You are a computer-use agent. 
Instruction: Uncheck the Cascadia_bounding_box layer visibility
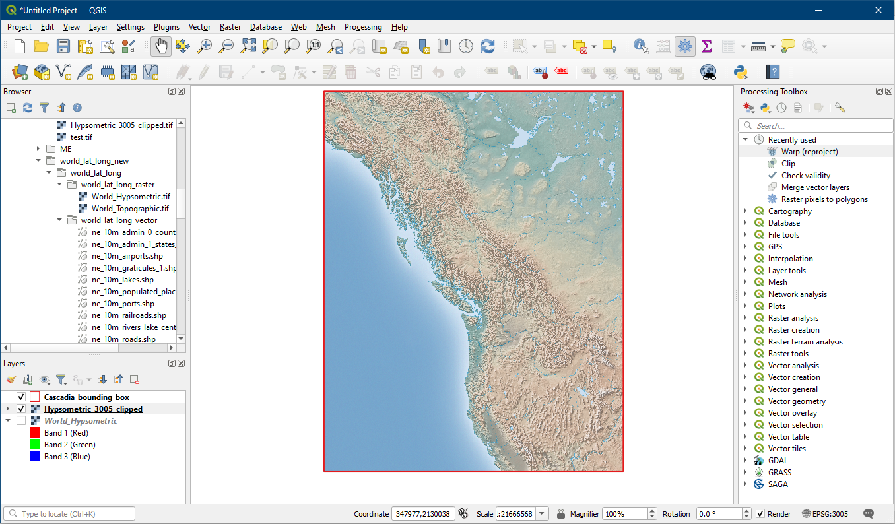pos(21,397)
